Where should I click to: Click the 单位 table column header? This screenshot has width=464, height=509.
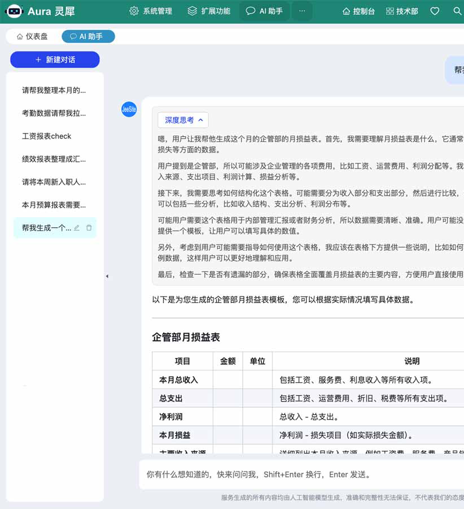click(257, 361)
